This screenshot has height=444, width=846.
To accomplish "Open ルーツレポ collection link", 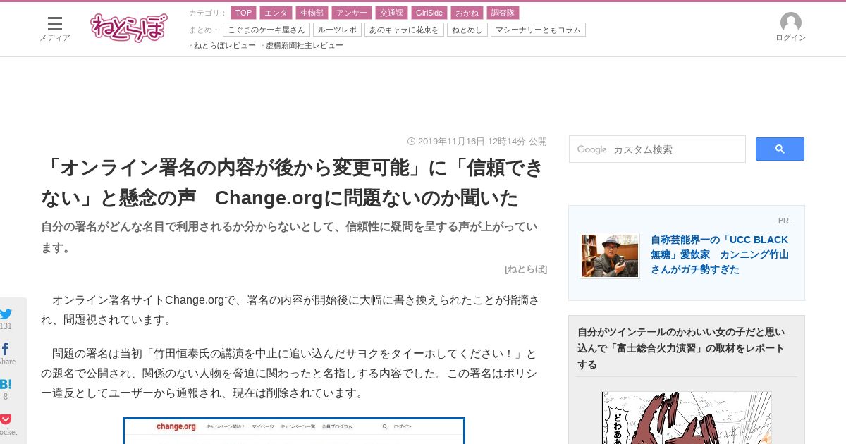I will pyautogui.click(x=337, y=30).
